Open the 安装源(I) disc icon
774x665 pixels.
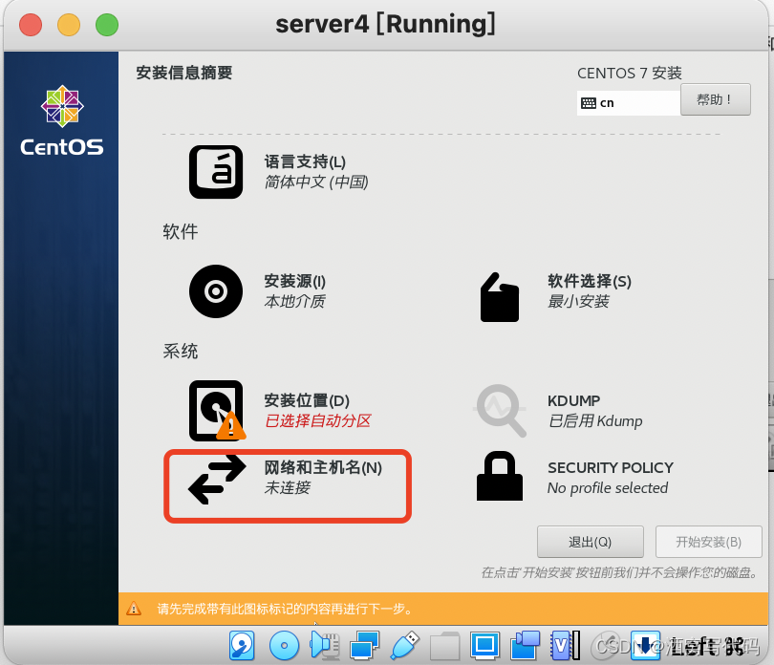[x=216, y=291]
